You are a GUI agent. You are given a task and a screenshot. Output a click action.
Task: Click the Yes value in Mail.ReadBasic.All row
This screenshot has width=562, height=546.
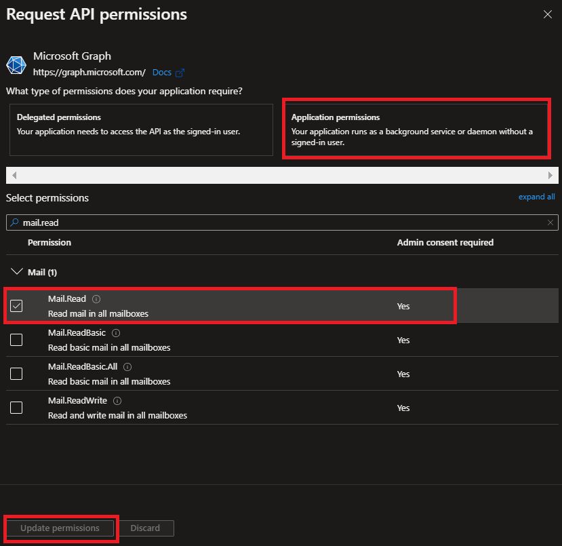403,374
